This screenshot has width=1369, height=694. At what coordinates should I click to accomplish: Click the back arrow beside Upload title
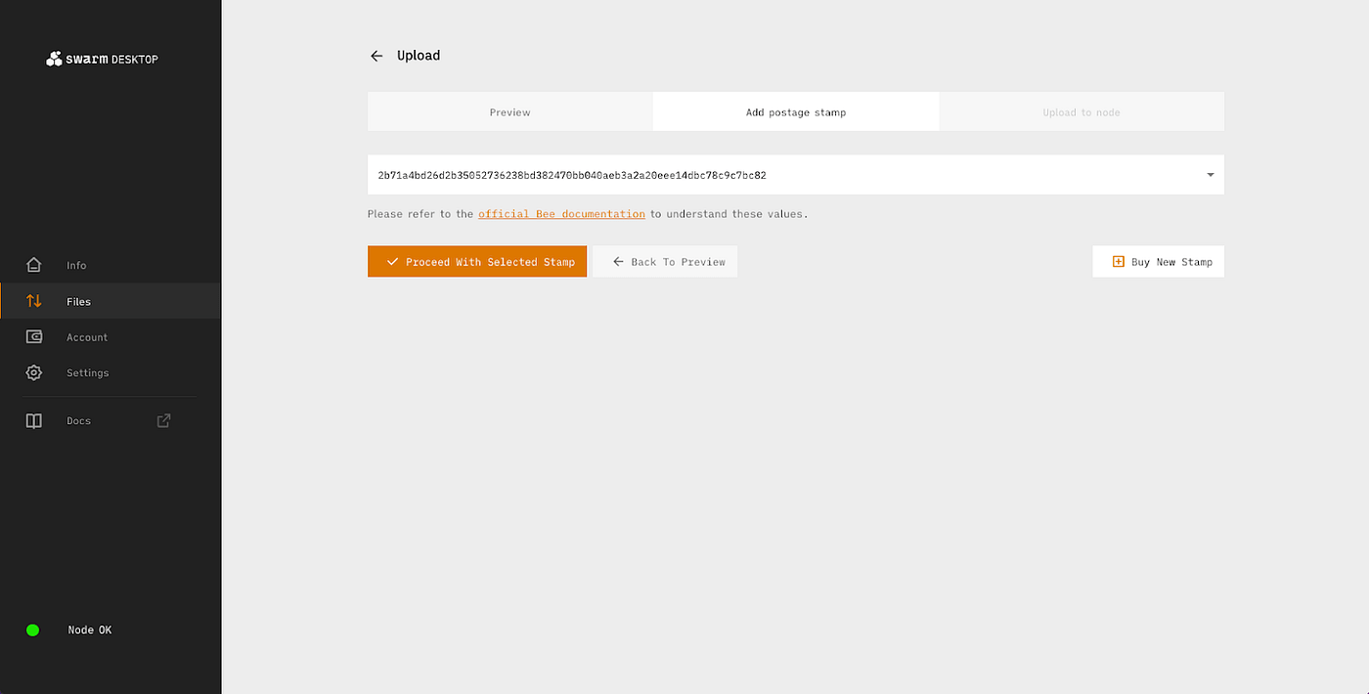[376, 56]
